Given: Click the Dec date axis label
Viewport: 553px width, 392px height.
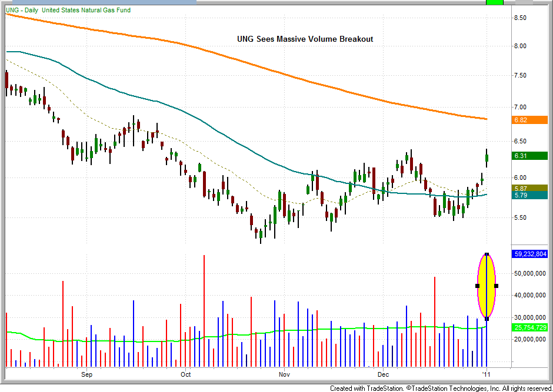Looking at the screenshot, I should (383, 374).
